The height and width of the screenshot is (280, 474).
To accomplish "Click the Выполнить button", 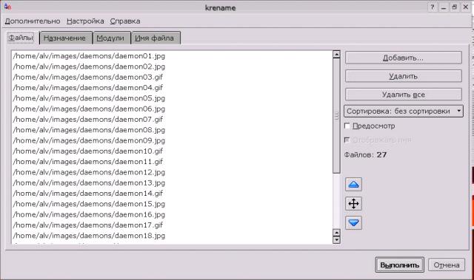I will (x=400, y=265).
